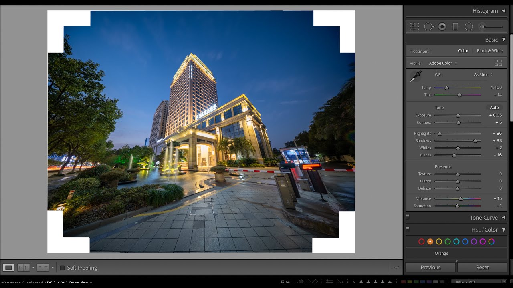Click the Reset button
This screenshot has width=513, height=288.
point(482,268)
